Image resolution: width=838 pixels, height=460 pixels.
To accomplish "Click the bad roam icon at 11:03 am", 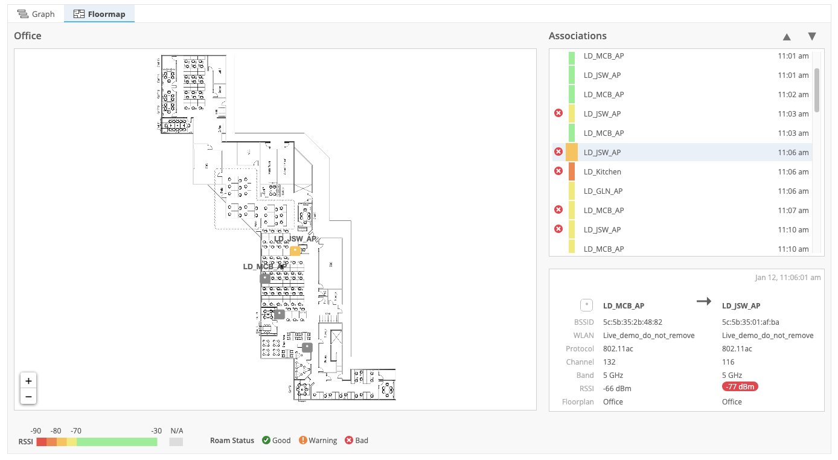I will pos(558,113).
